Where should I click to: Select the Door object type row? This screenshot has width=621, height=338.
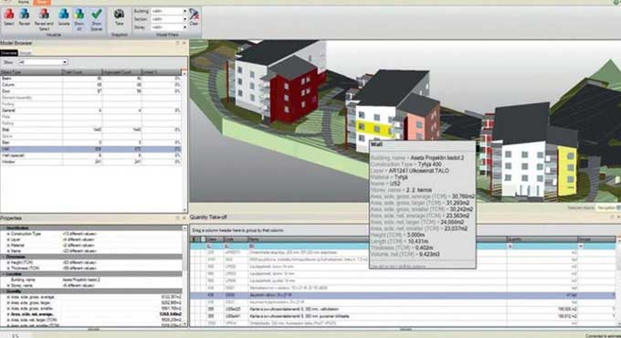coord(90,91)
